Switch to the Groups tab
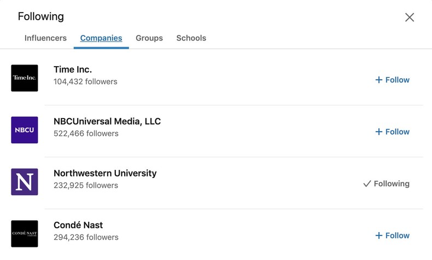This screenshot has height=260, width=432. click(149, 38)
